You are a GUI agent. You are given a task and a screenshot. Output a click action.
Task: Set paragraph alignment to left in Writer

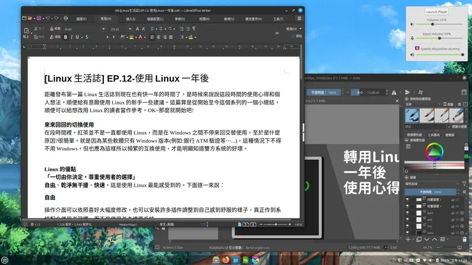click(152, 37)
